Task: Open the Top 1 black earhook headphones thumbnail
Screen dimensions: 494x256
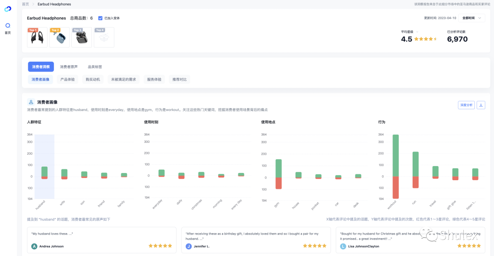Action: 37,37
